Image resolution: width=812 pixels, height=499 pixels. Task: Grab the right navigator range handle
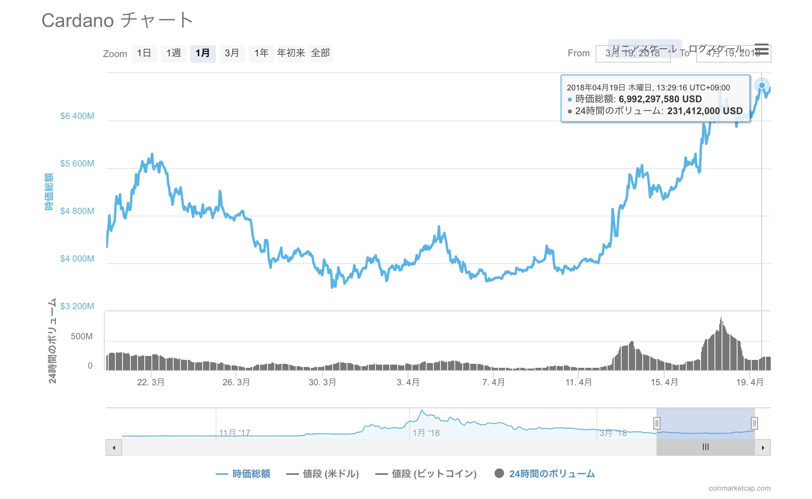tap(755, 423)
